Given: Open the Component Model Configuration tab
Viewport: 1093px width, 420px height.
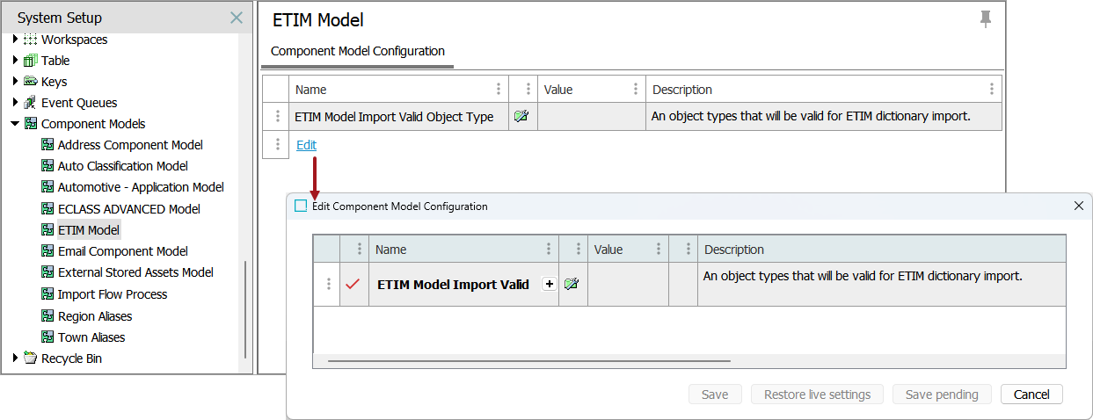Looking at the screenshot, I should coord(358,51).
